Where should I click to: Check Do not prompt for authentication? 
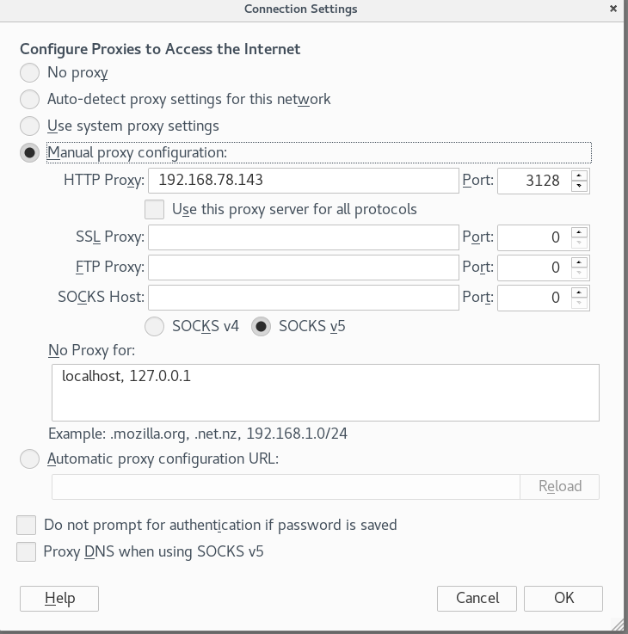pyautogui.click(x=27, y=526)
